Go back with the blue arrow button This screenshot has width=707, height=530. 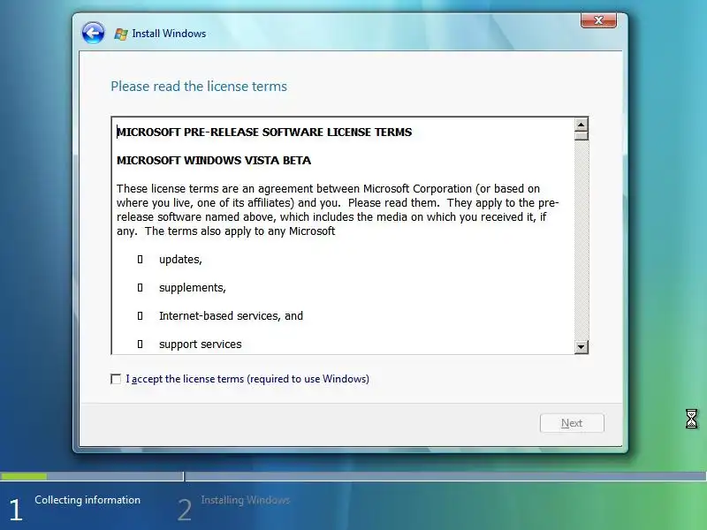point(93,33)
